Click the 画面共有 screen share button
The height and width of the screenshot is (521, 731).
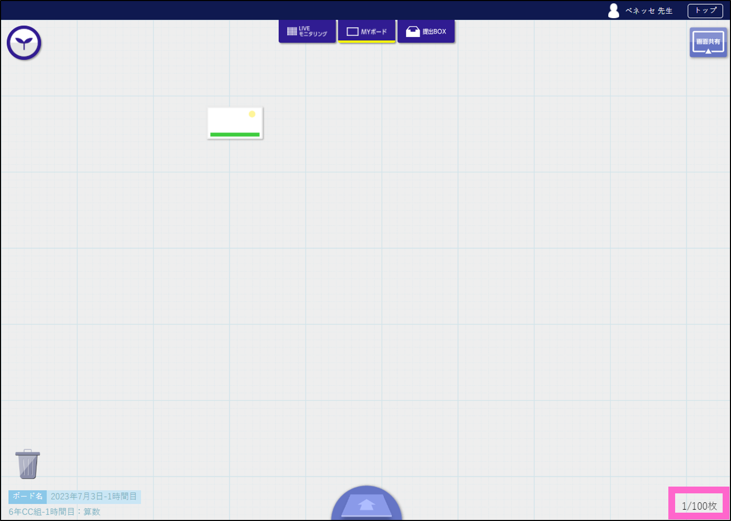pyautogui.click(x=708, y=42)
